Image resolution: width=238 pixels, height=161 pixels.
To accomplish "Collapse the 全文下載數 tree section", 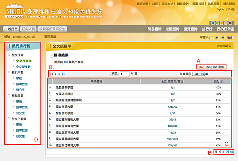I will pyautogui.click(x=9, y=118).
